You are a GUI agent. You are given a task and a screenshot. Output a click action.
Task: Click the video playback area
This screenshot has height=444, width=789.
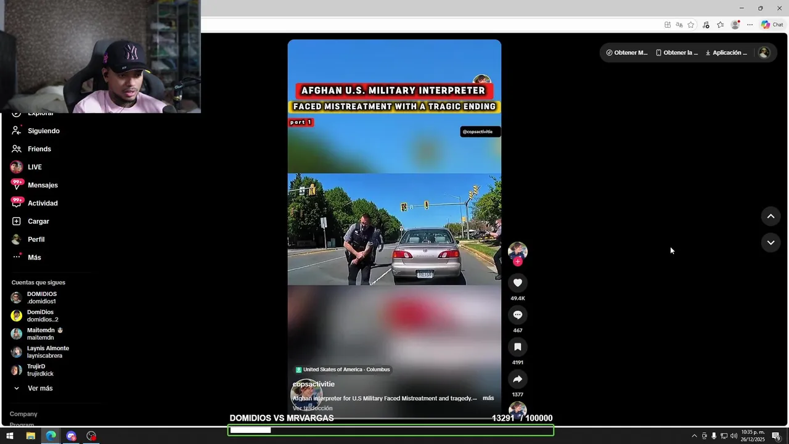click(394, 229)
